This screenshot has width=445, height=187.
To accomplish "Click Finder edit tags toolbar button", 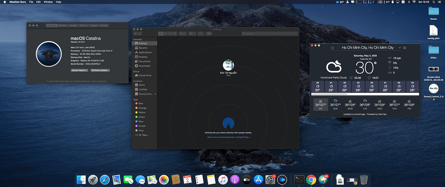I will 209,34.
